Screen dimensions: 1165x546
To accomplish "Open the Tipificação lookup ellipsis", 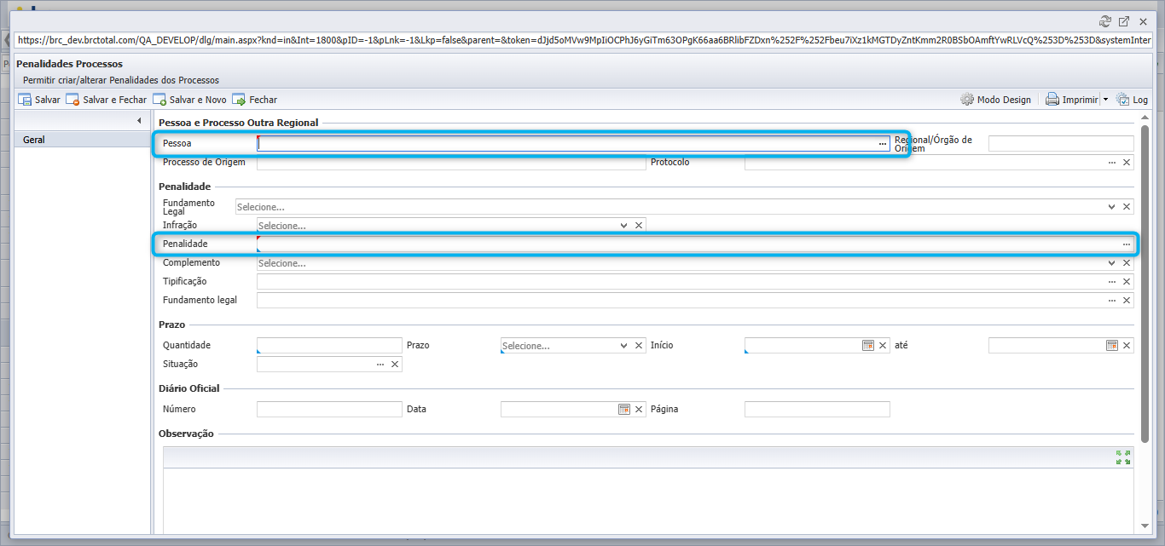I will click(1112, 282).
